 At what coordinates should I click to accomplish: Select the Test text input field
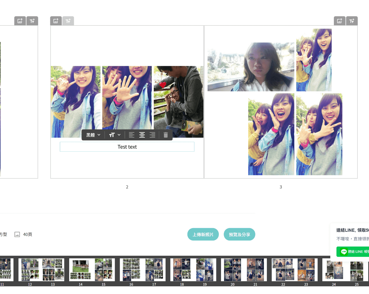point(127,147)
